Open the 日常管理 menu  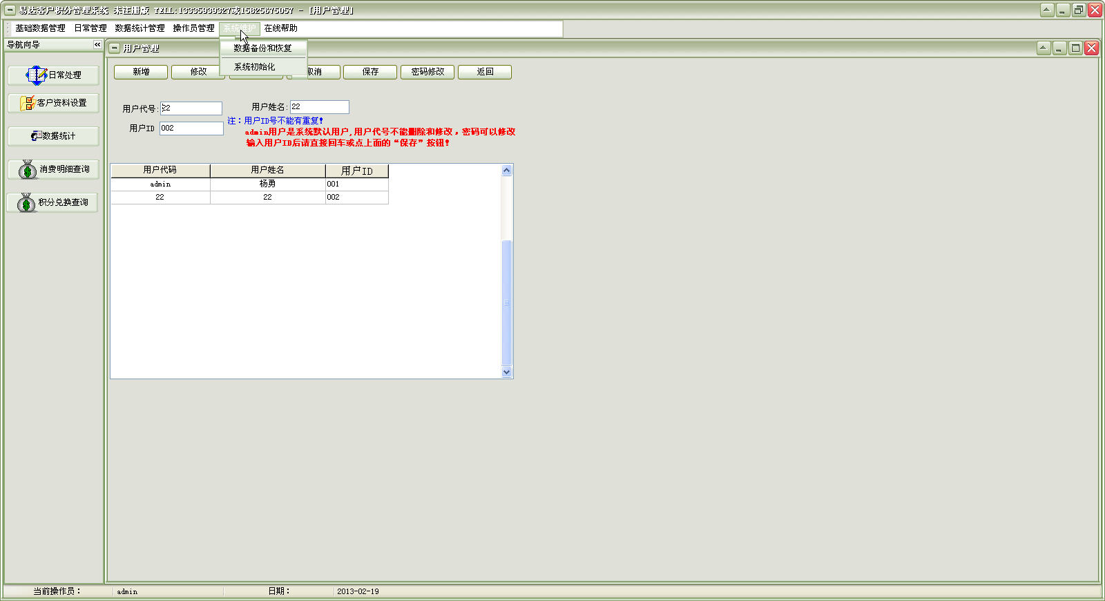pos(90,28)
